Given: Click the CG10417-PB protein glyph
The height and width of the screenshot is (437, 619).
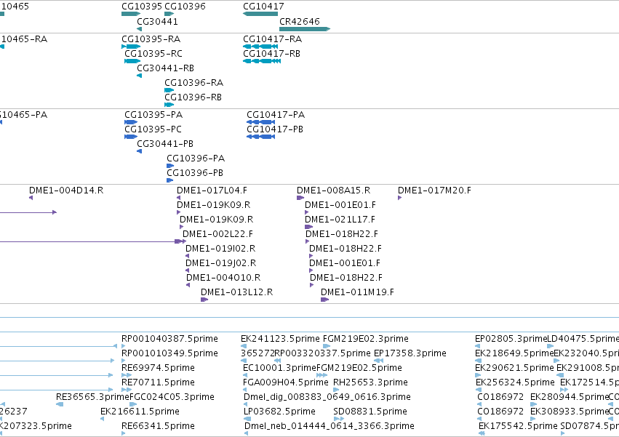Looking at the screenshot, I should point(260,137).
